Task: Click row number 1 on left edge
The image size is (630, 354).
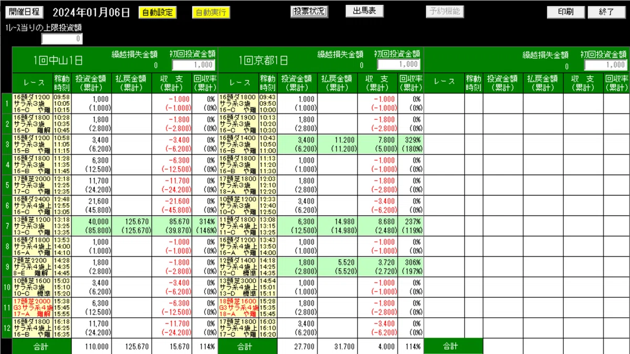Action: click(6, 103)
